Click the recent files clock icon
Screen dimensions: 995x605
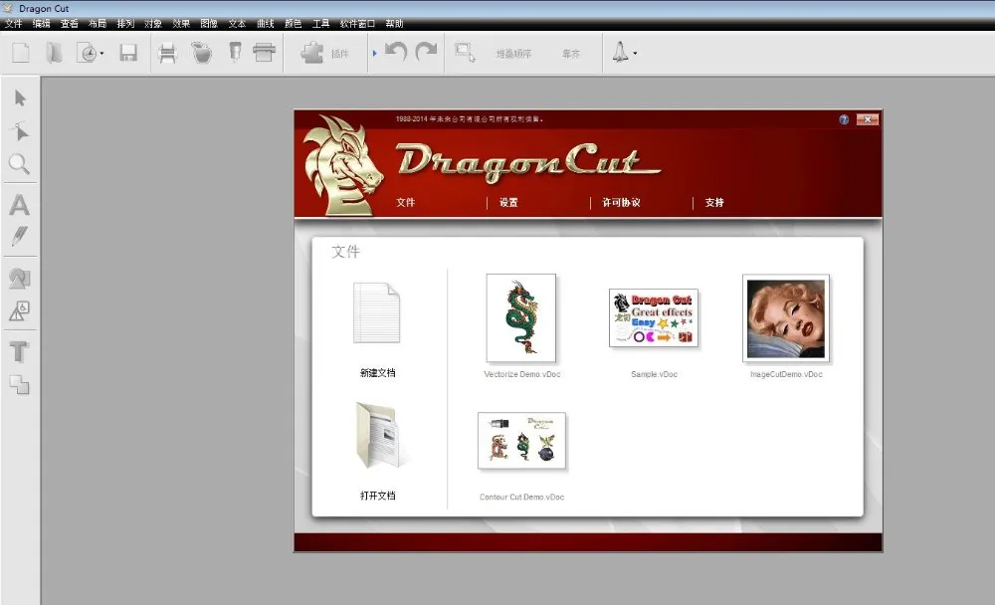[x=87, y=53]
